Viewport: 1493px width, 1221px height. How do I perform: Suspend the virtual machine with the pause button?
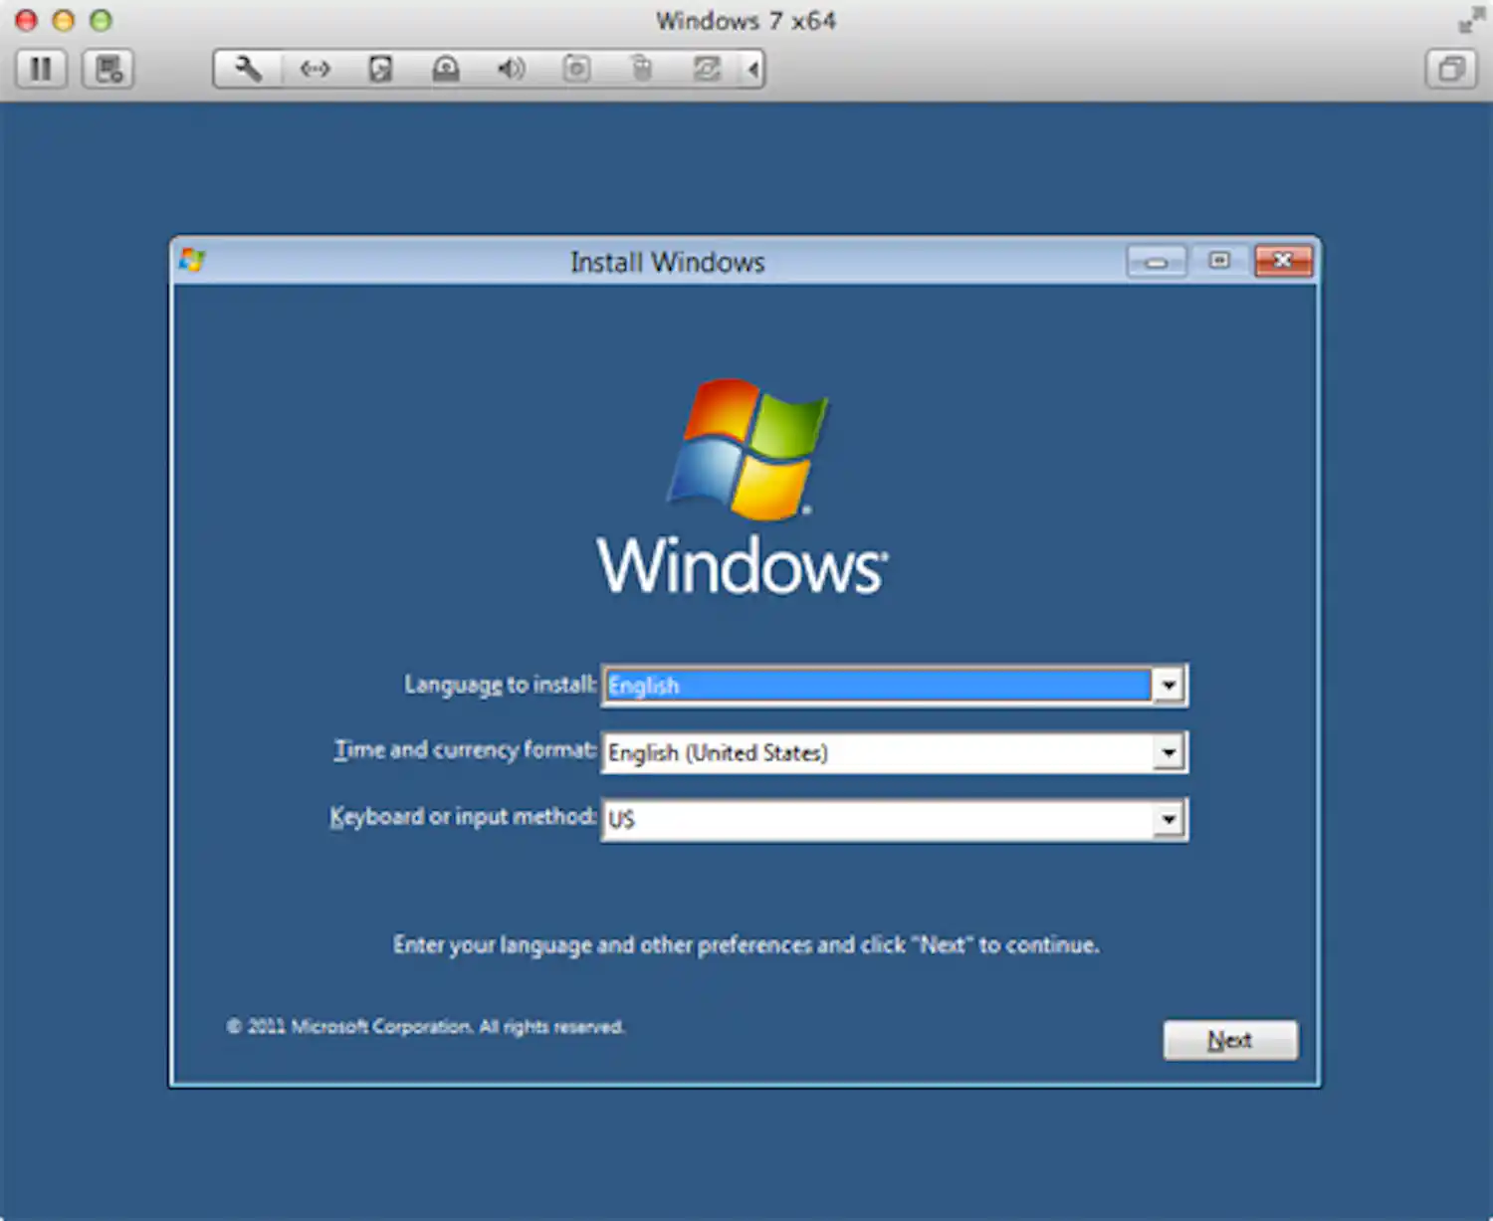pos(41,69)
